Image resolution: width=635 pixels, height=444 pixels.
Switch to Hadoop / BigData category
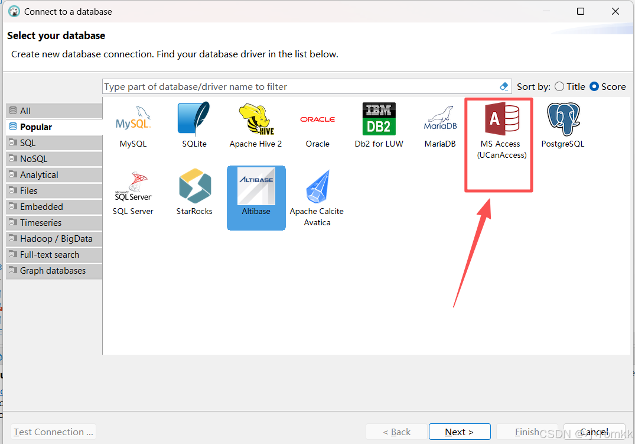54,239
